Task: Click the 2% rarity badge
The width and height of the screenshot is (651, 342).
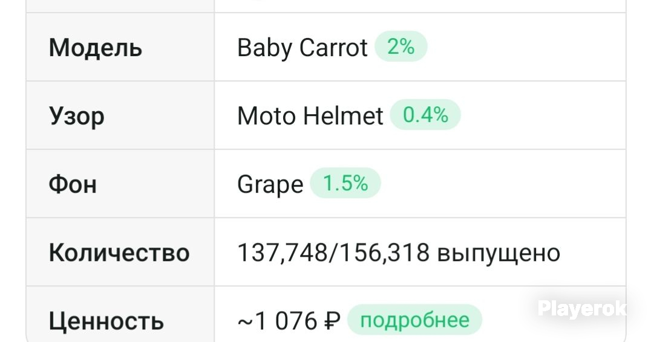Action: pyautogui.click(x=401, y=47)
